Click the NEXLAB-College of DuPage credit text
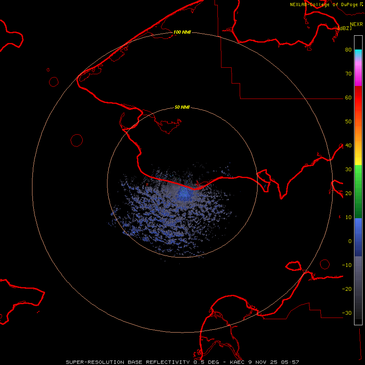Image resolution: width=365 pixels, height=365 pixels. (324, 4)
